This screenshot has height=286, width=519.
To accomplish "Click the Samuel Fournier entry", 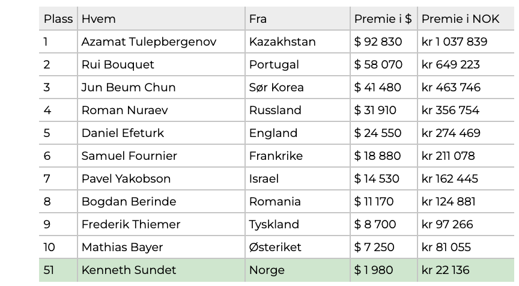I will (x=129, y=156).
